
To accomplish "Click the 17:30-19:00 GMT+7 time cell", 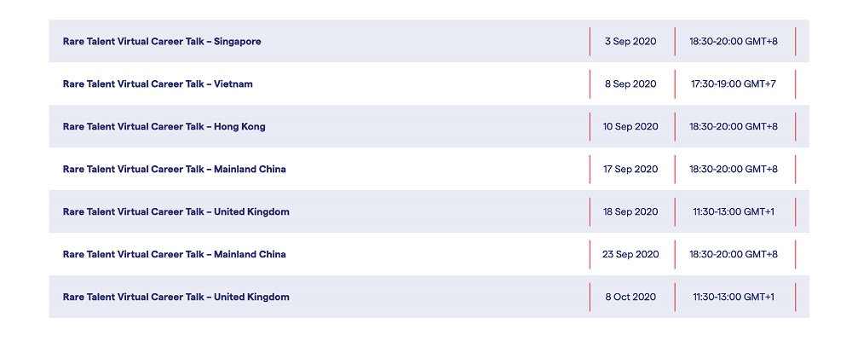I will pos(734,84).
